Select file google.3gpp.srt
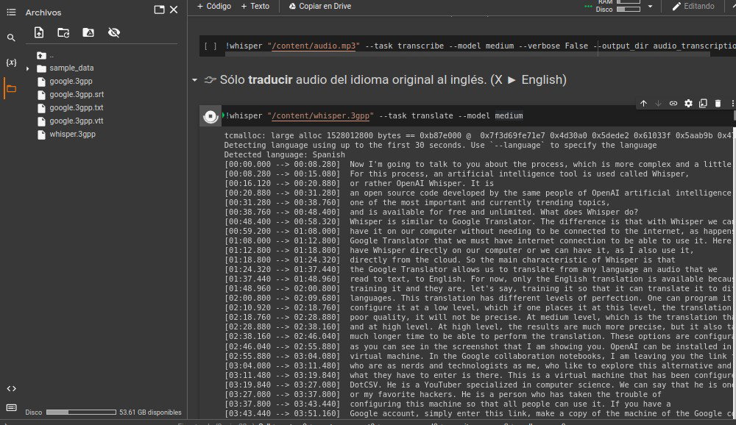Image resolution: width=736 pixels, height=425 pixels. (x=77, y=94)
